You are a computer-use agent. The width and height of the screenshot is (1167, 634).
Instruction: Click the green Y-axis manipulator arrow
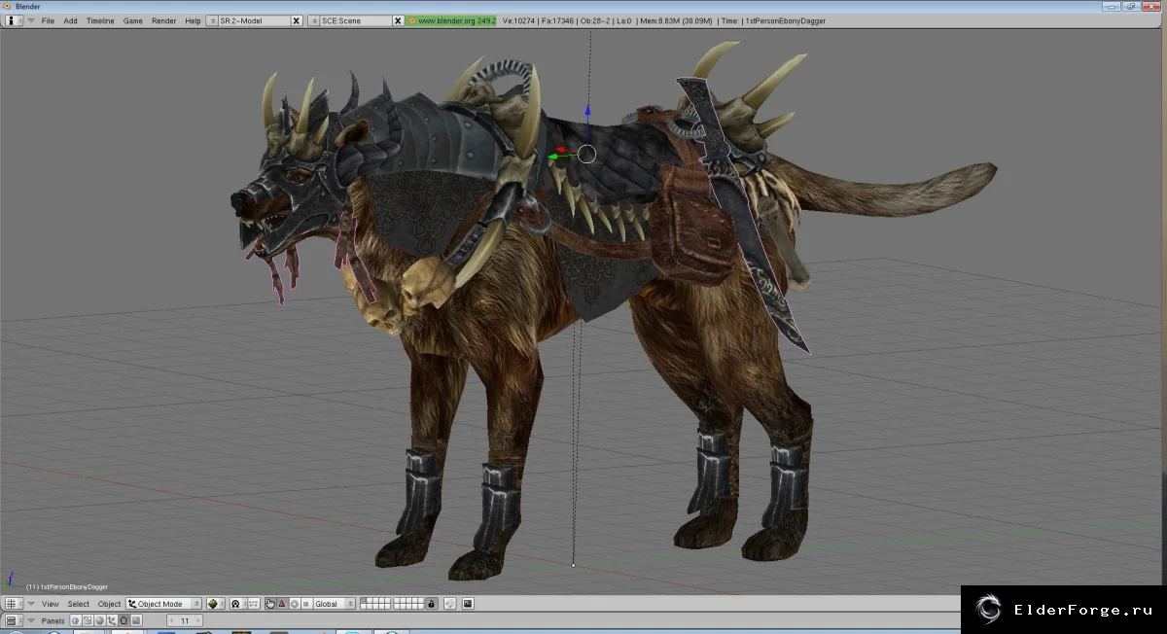[554, 157]
